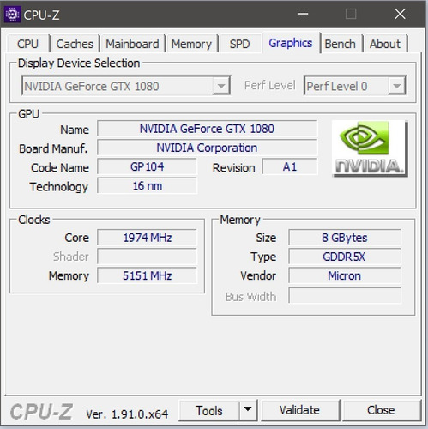The width and height of the screenshot is (428, 429).
Task: Select the Mainboard tab
Action: [x=132, y=44]
